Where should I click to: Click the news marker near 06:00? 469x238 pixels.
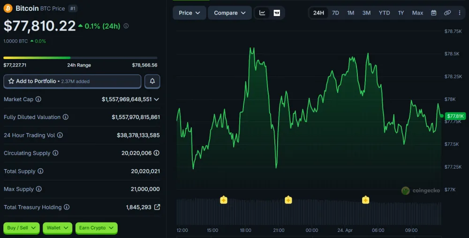pyautogui.click(x=365, y=200)
